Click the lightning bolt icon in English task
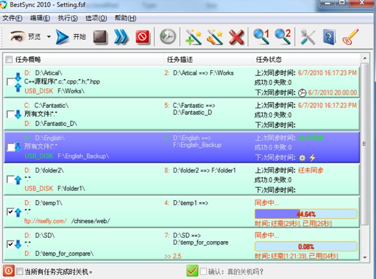The image size is (376, 279). (312, 158)
